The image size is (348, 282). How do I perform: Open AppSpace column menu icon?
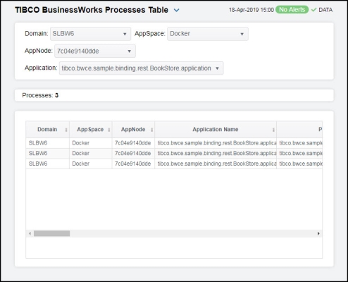tap(109, 130)
